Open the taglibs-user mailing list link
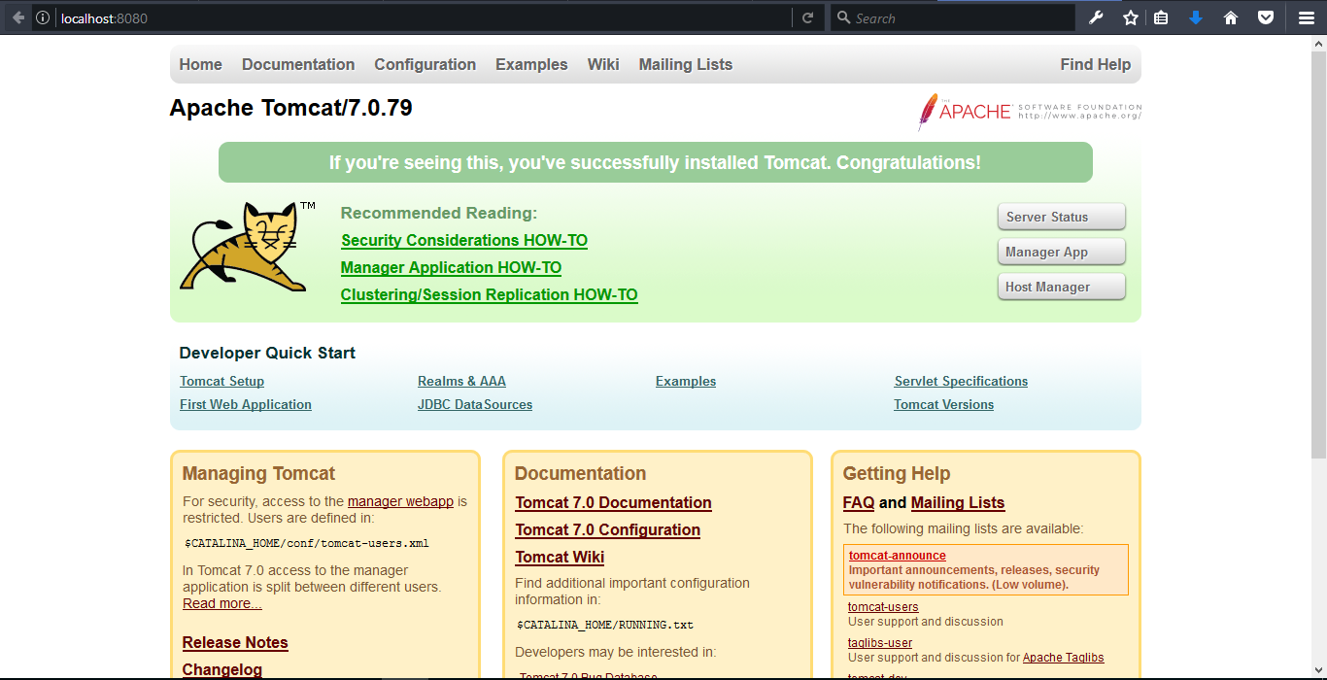The height and width of the screenshot is (680, 1327). 880,643
